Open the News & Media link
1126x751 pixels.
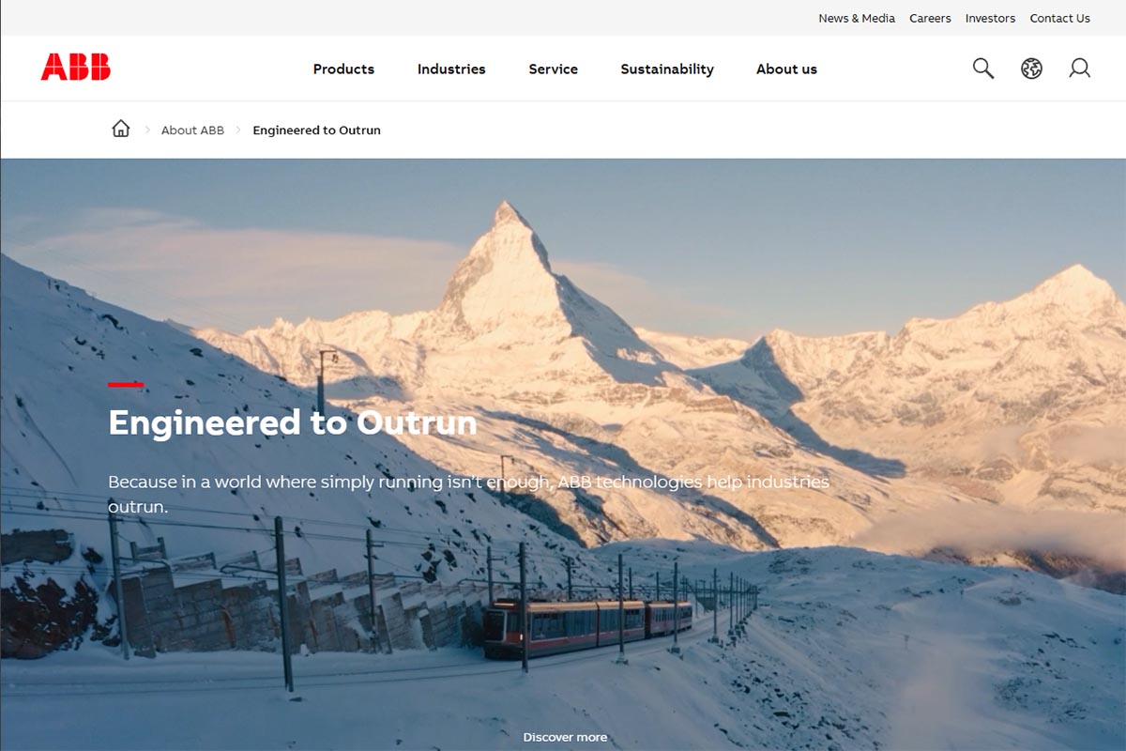point(857,18)
